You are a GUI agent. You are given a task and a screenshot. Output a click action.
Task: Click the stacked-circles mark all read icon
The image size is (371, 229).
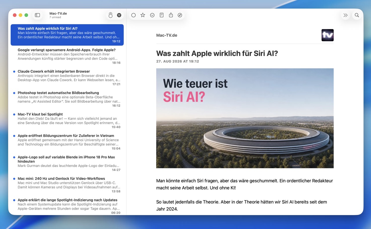[x=110, y=15]
